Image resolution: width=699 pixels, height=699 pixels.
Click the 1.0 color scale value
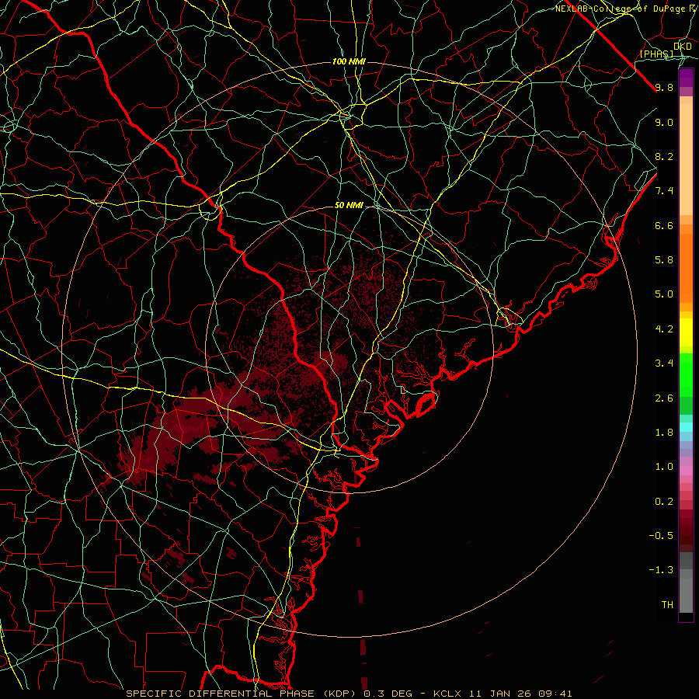point(664,467)
